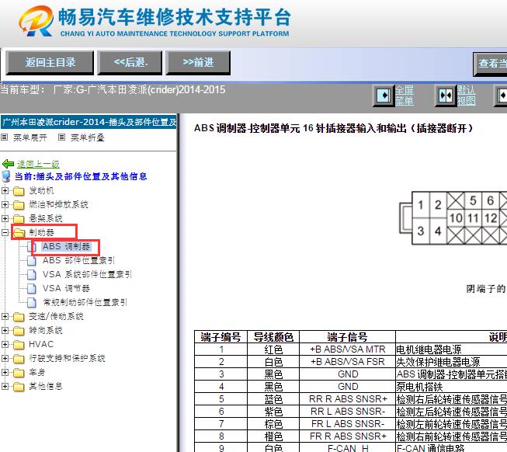Click the 悬架系统 folder icon

pos(19,219)
